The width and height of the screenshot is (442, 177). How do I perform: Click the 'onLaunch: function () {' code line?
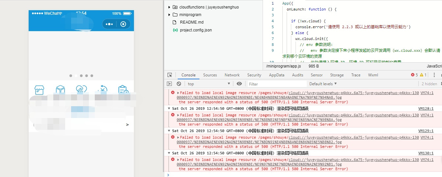coord(312,9)
